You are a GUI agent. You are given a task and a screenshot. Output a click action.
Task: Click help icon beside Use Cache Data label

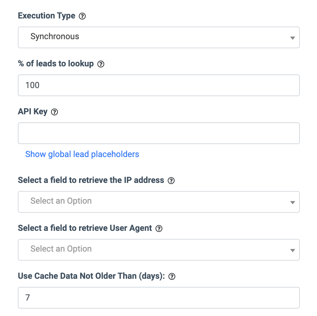pyautogui.click(x=172, y=276)
